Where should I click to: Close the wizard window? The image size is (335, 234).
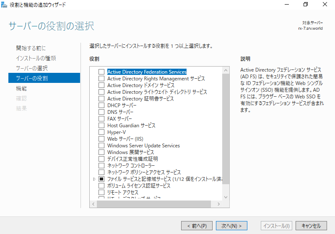[325, 5]
